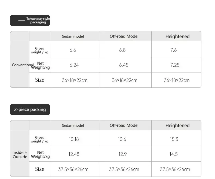Select Heightened 36×18×22cm size cell
Viewport: 215px width, 179px height.
click(x=177, y=80)
